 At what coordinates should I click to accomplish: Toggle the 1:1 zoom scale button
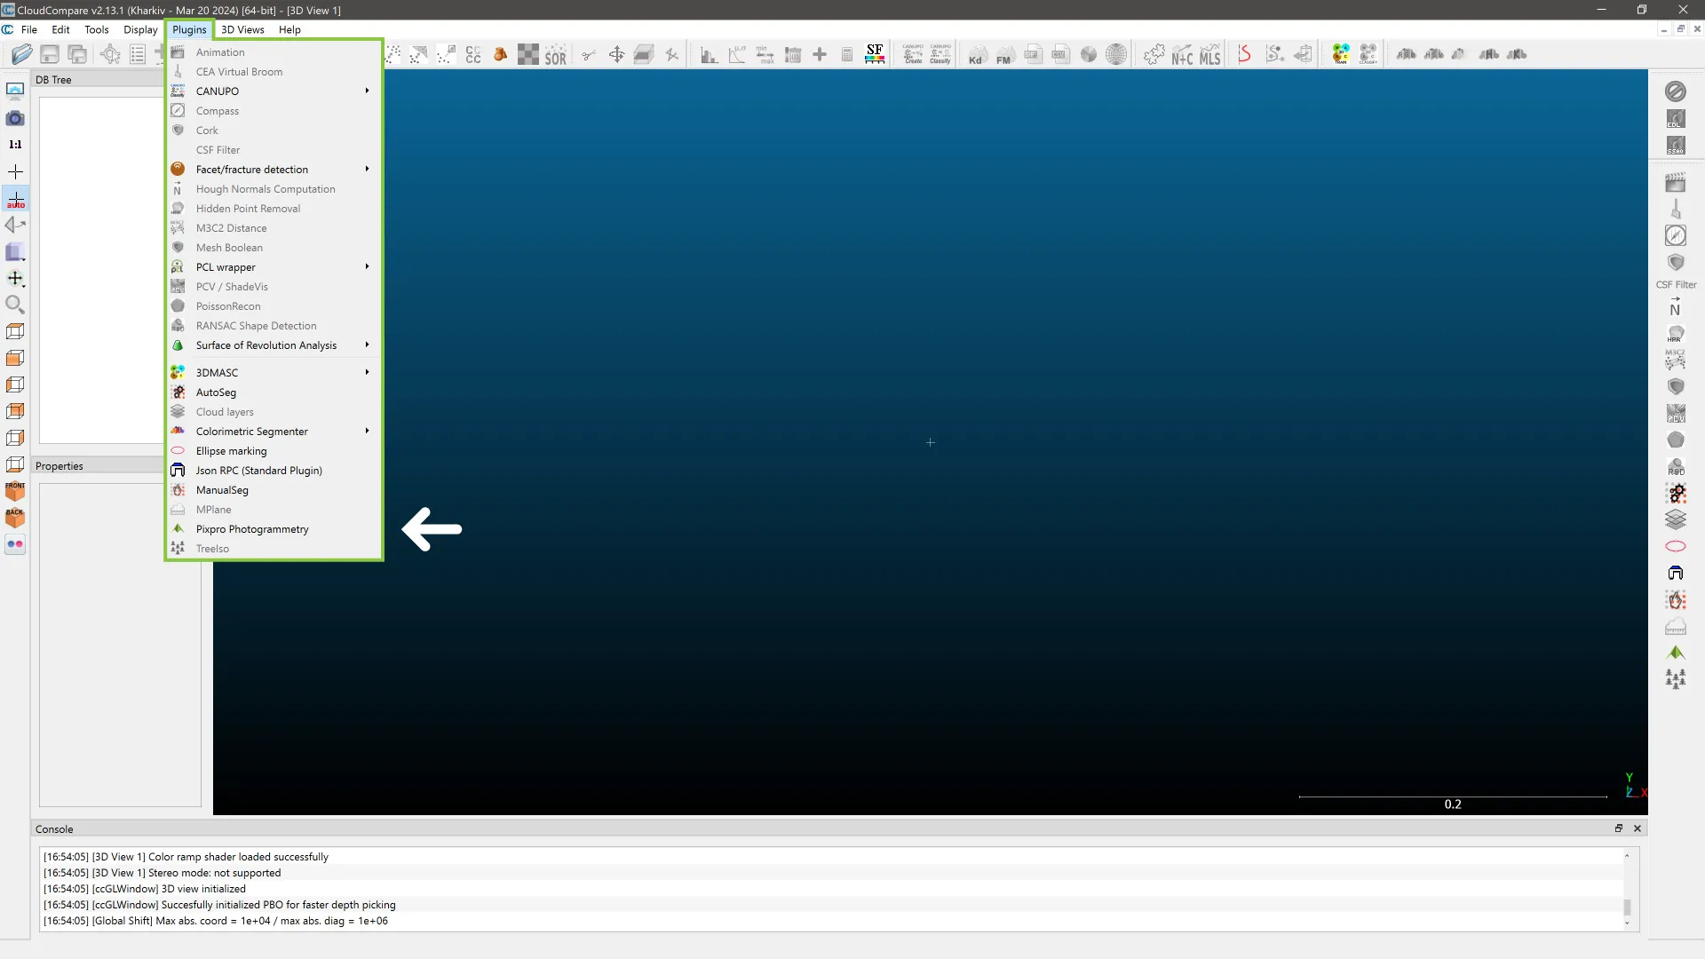coord(15,144)
